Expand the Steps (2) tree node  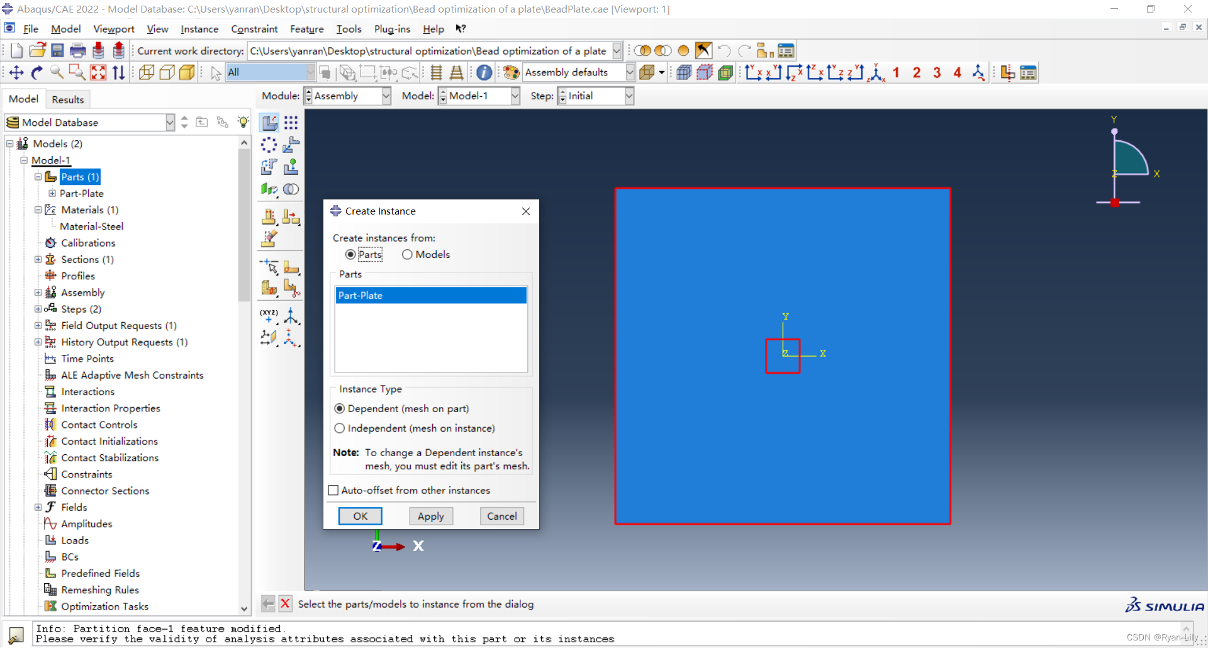point(38,309)
